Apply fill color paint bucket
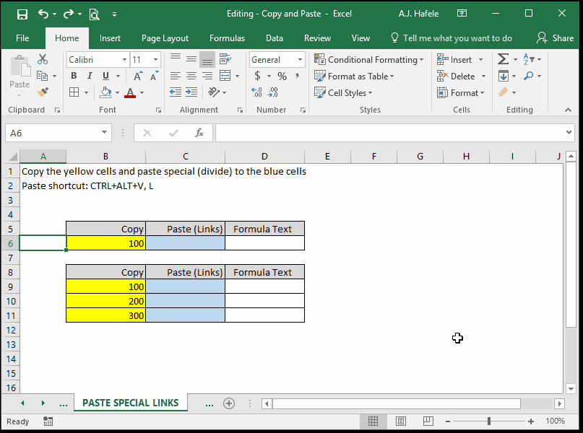583x433 pixels. tap(105, 92)
